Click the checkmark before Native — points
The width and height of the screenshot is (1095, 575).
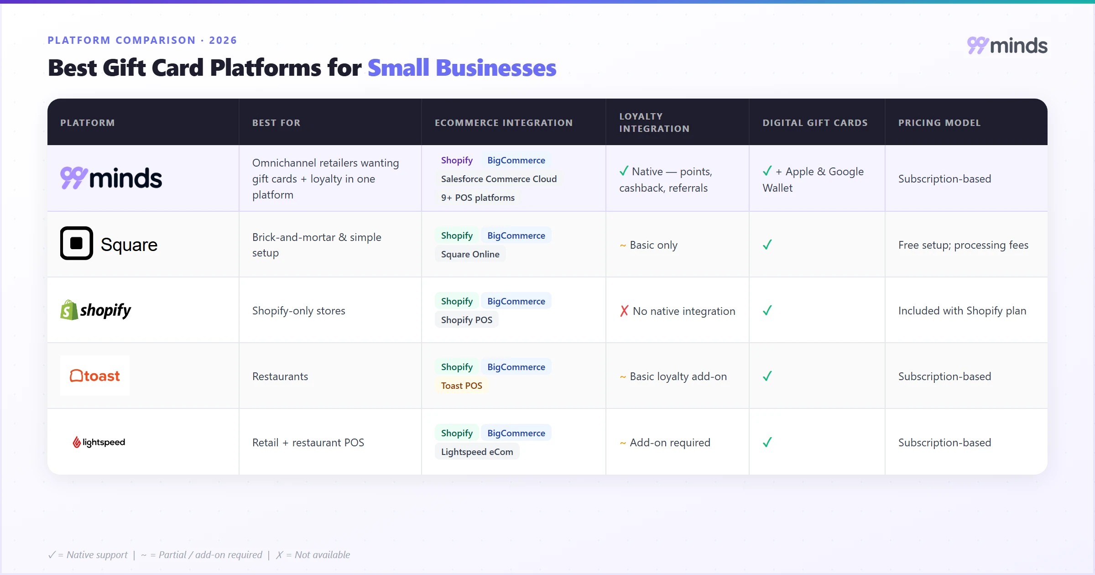pos(624,171)
